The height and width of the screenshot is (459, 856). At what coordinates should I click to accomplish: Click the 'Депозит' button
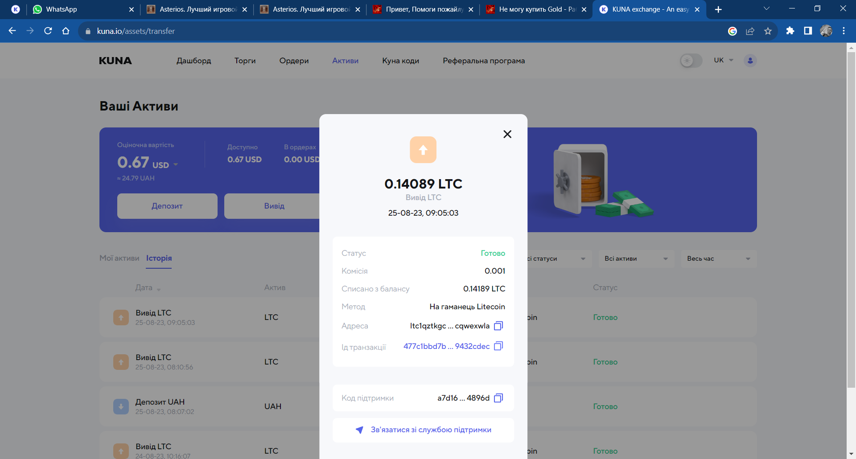(x=167, y=206)
